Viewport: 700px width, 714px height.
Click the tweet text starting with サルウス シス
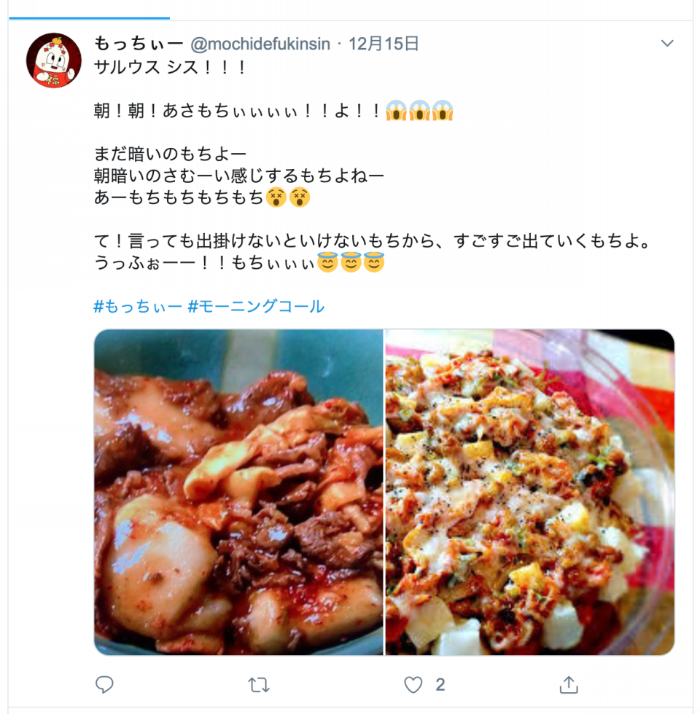pyautogui.click(x=169, y=67)
